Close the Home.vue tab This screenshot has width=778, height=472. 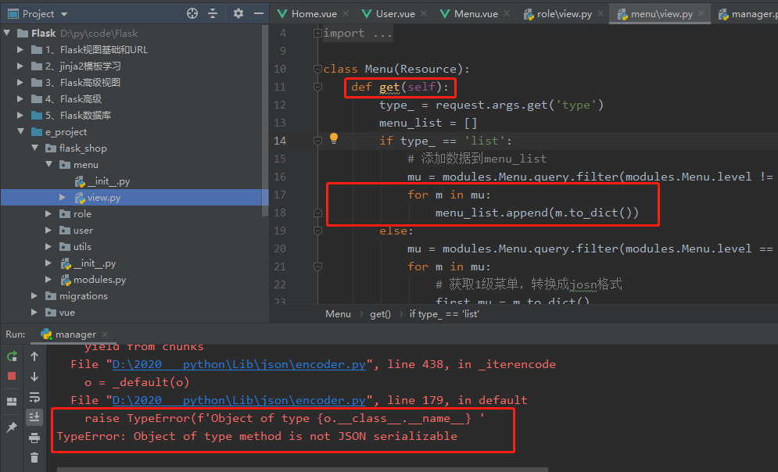pos(346,13)
